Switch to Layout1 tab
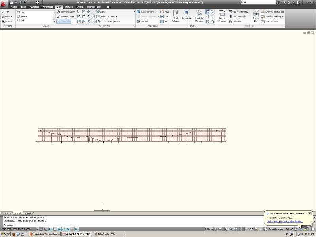This screenshot has width=316, height=237. pyautogui.click(x=27, y=213)
